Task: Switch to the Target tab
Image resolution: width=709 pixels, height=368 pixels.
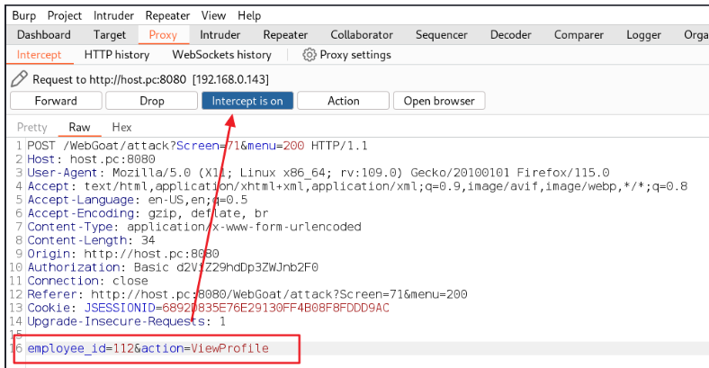Action: tap(110, 35)
